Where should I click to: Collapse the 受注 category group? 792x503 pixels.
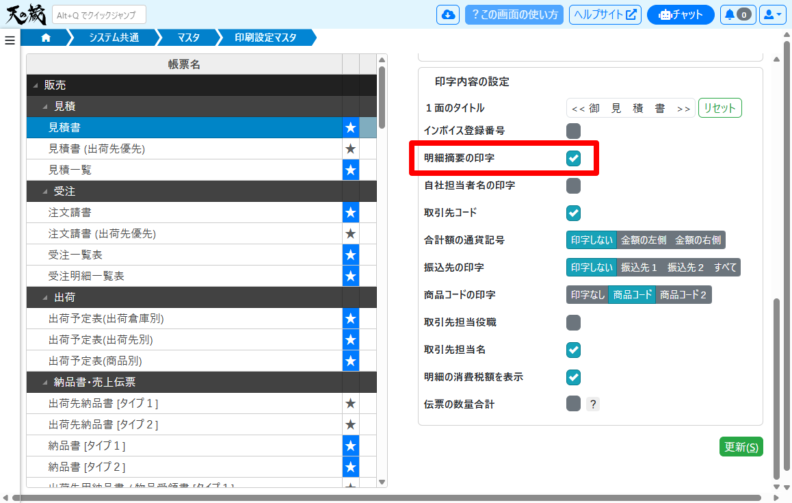(45, 192)
